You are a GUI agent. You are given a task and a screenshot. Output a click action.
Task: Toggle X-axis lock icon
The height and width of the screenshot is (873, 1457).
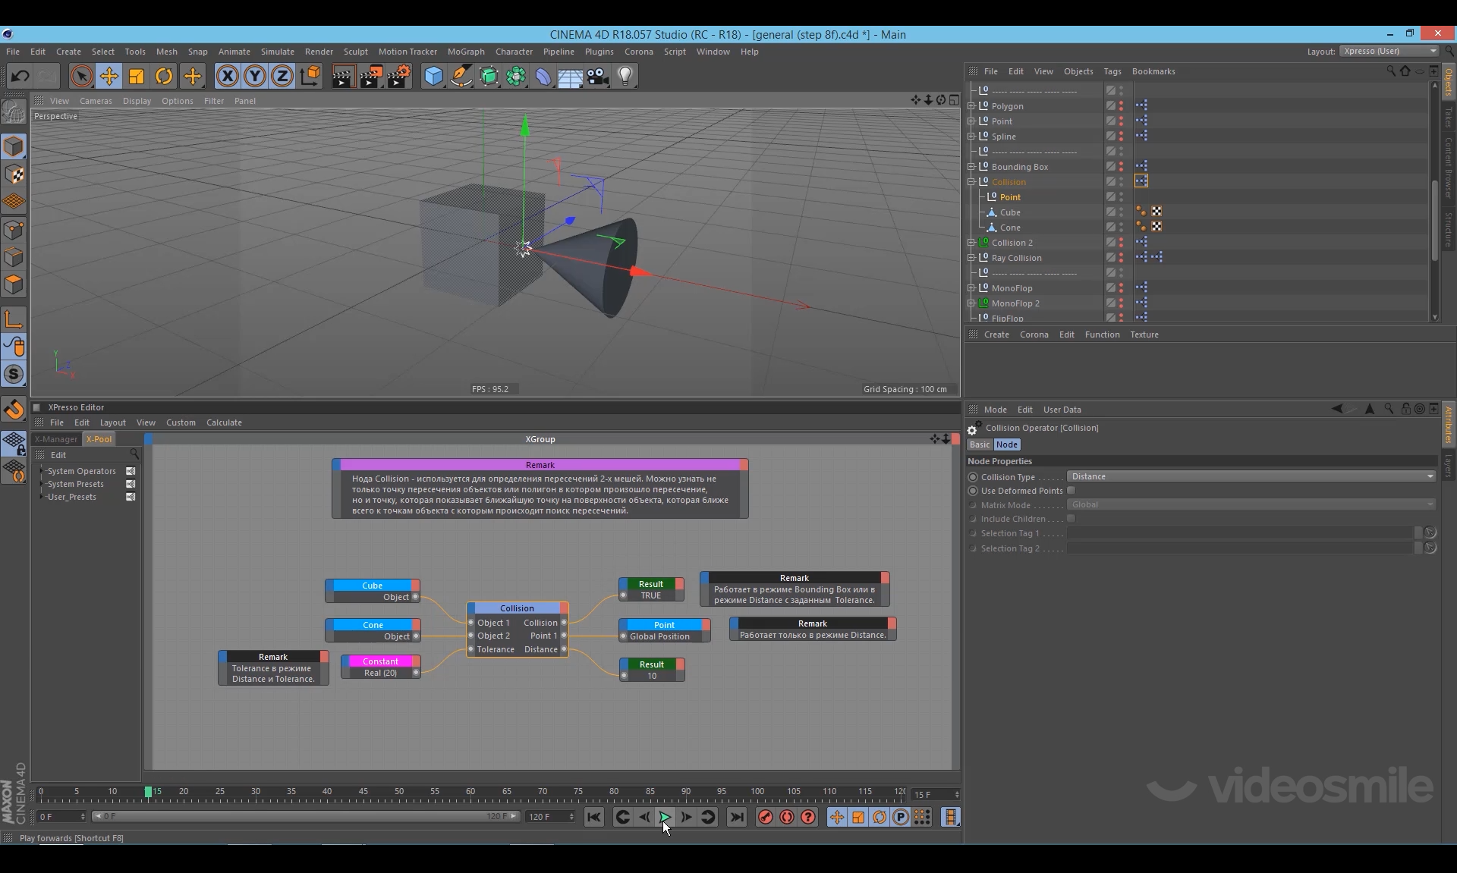227,76
